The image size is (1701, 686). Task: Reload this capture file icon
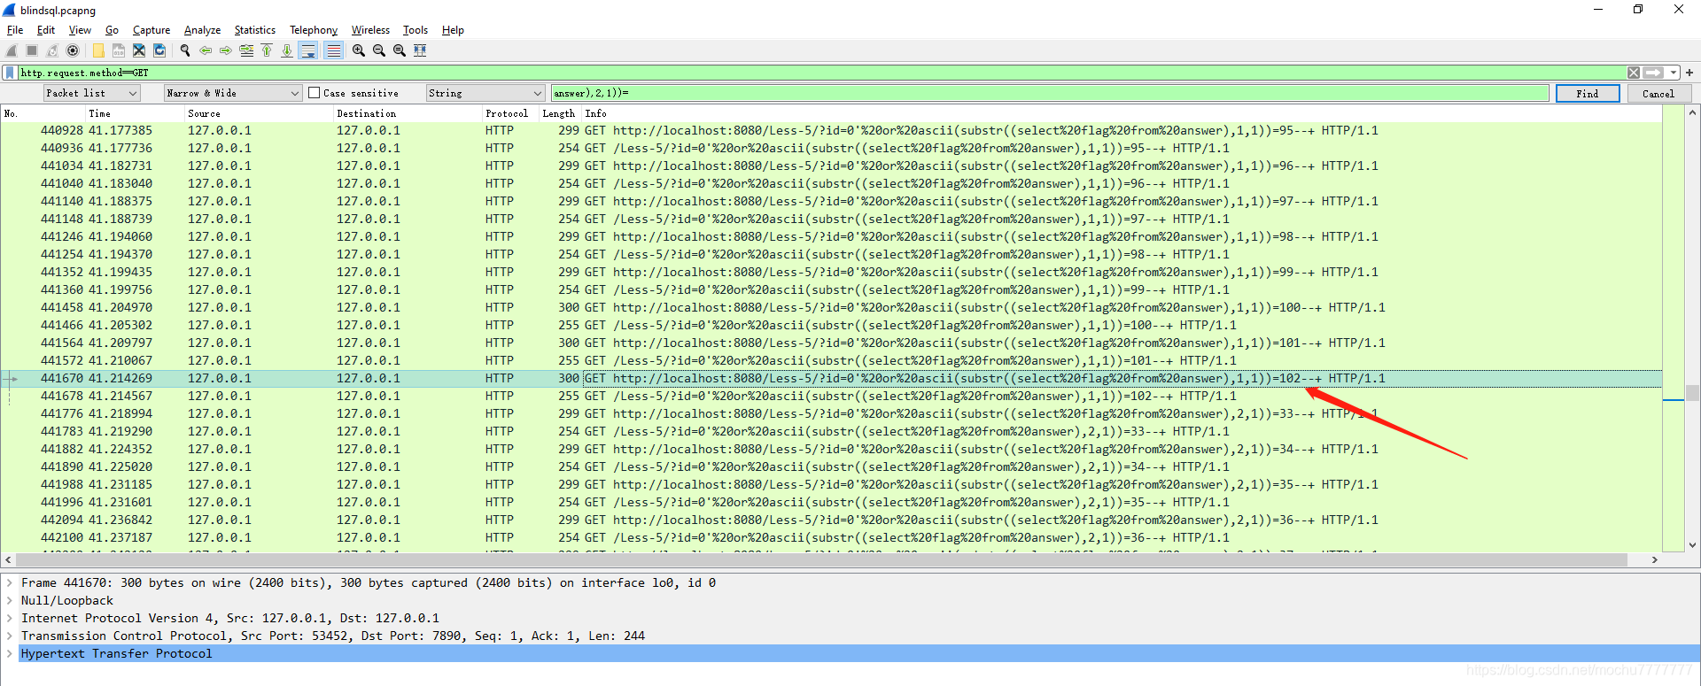click(x=159, y=50)
